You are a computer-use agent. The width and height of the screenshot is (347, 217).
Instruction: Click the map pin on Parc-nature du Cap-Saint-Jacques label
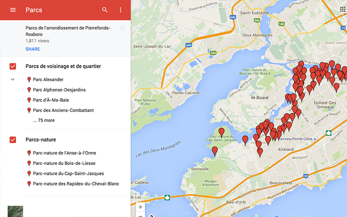point(221,133)
